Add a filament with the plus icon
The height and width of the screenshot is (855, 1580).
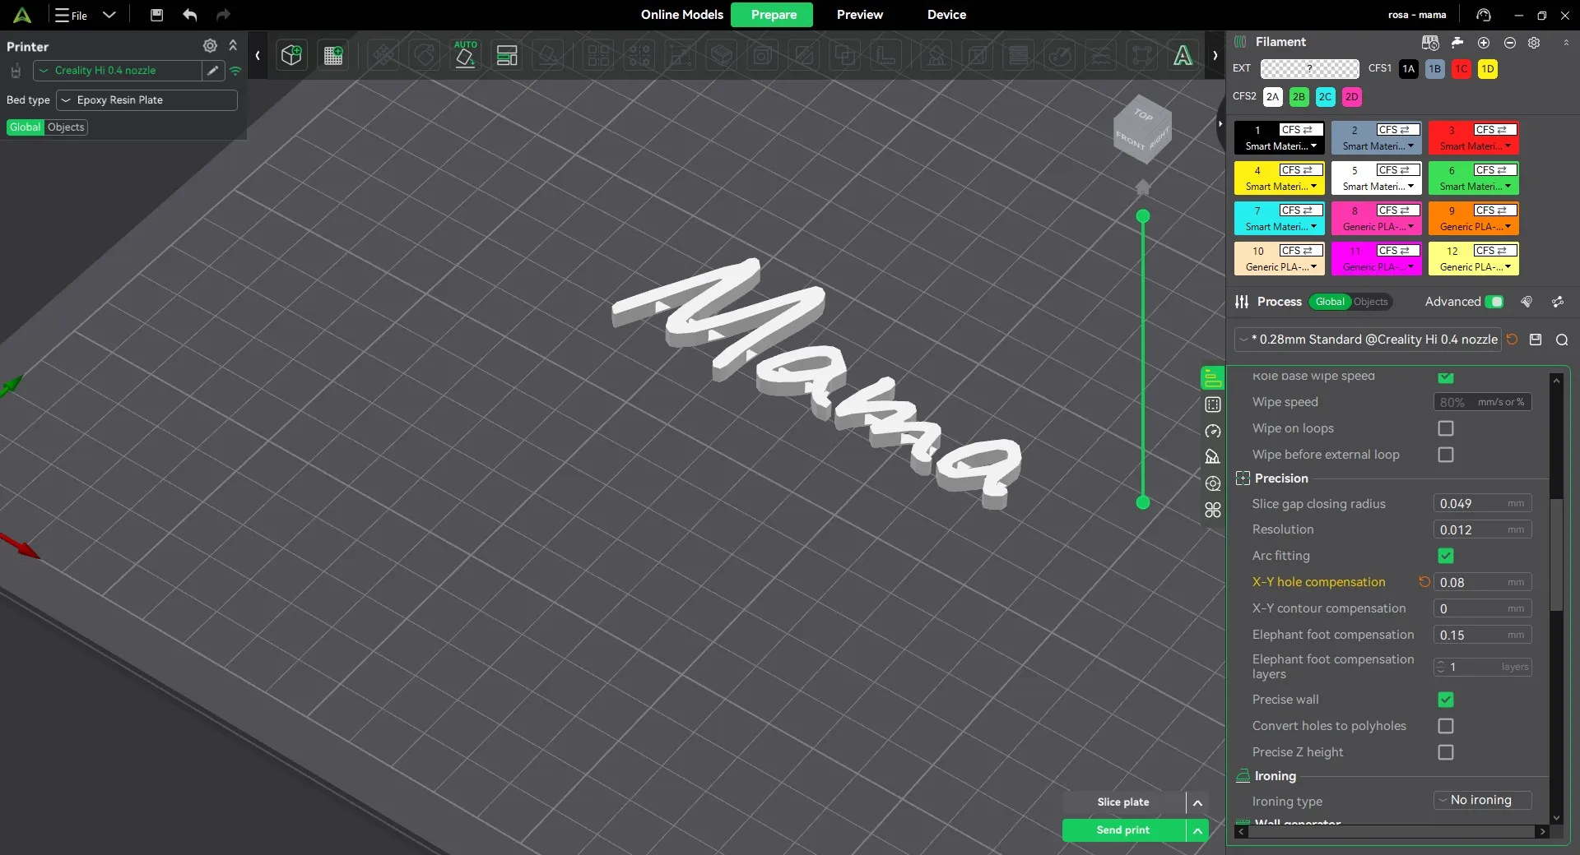tap(1483, 43)
